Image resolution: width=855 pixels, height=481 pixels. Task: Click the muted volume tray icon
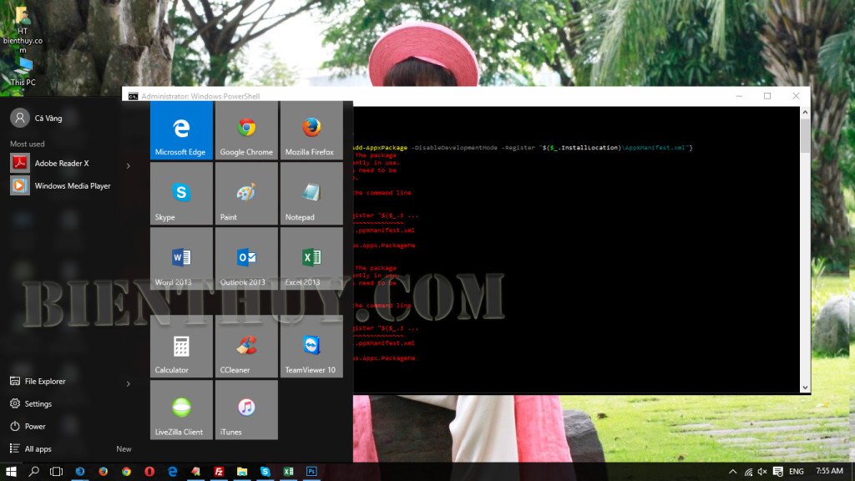763,472
